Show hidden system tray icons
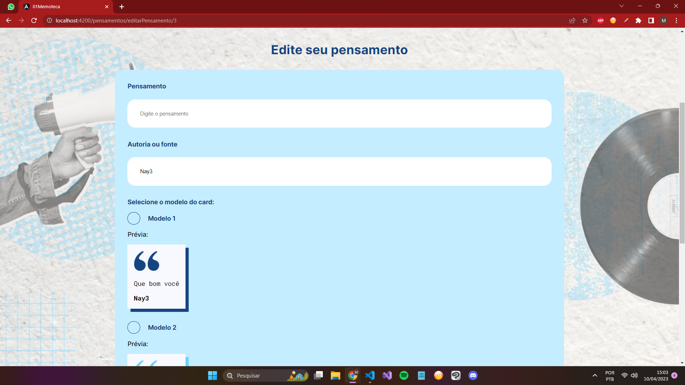 coord(595,375)
